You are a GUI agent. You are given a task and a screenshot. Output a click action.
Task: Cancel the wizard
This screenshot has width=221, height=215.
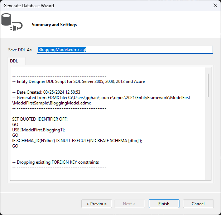pos(198,204)
